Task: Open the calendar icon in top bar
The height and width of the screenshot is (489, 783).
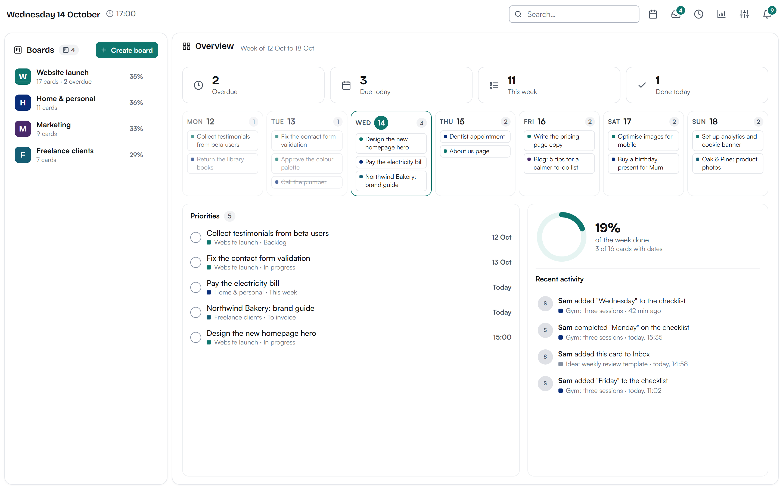Action: (x=653, y=14)
